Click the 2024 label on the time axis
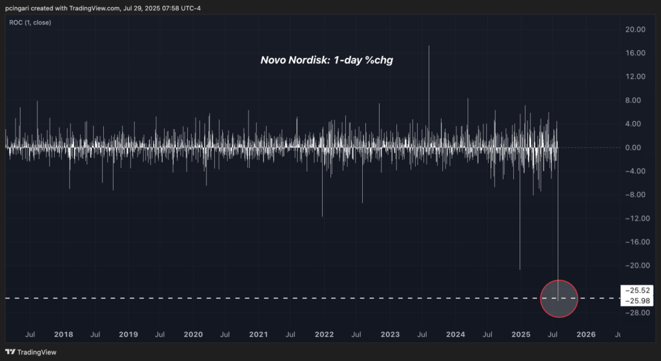The width and height of the screenshot is (661, 361). pyautogui.click(x=455, y=335)
